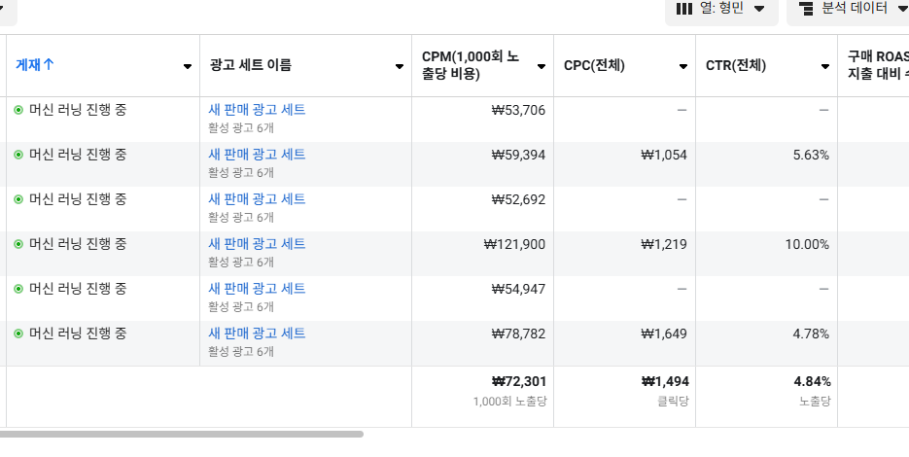909x457 pixels.
Task: Open the 분석 데이터 breakdown dropdown
Action: pyautogui.click(x=848, y=9)
